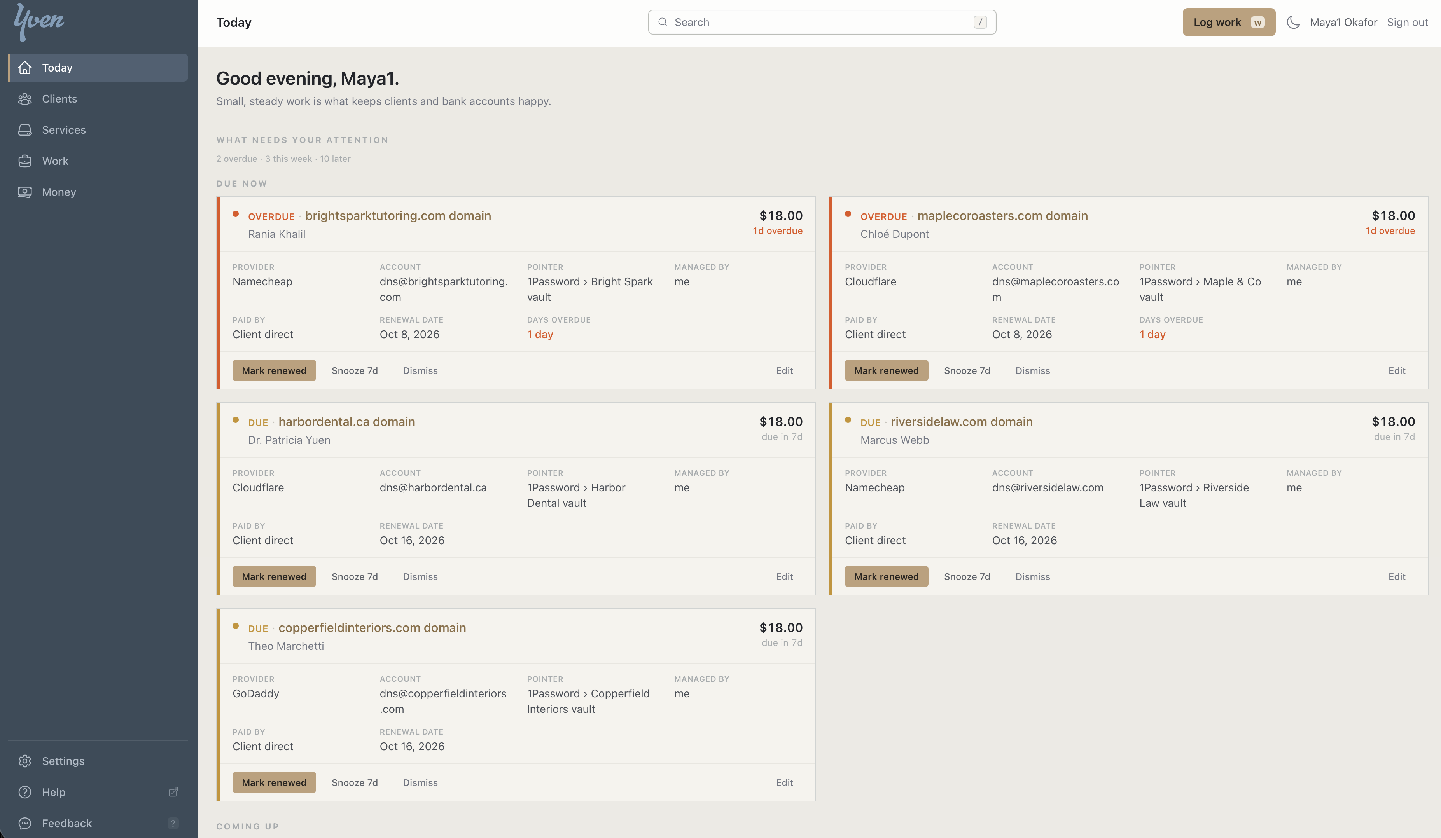Dismiss the maplecoroasters.com domain reminder
The width and height of the screenshot is (1441, 838).
[1032, 370]
